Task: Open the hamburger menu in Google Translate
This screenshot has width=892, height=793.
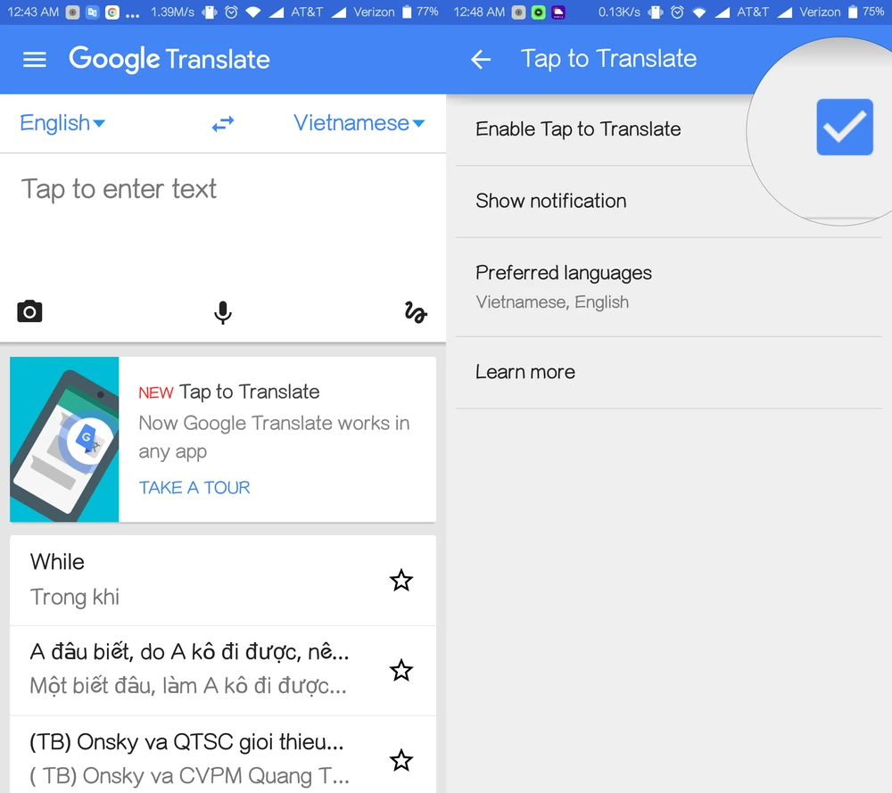Action: click(x=34, y=59)
